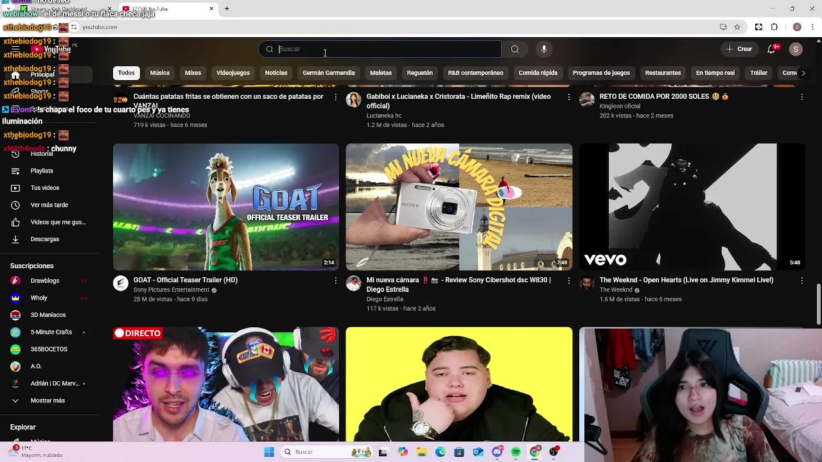Select the Tráiler filter chip

[759, 73]
